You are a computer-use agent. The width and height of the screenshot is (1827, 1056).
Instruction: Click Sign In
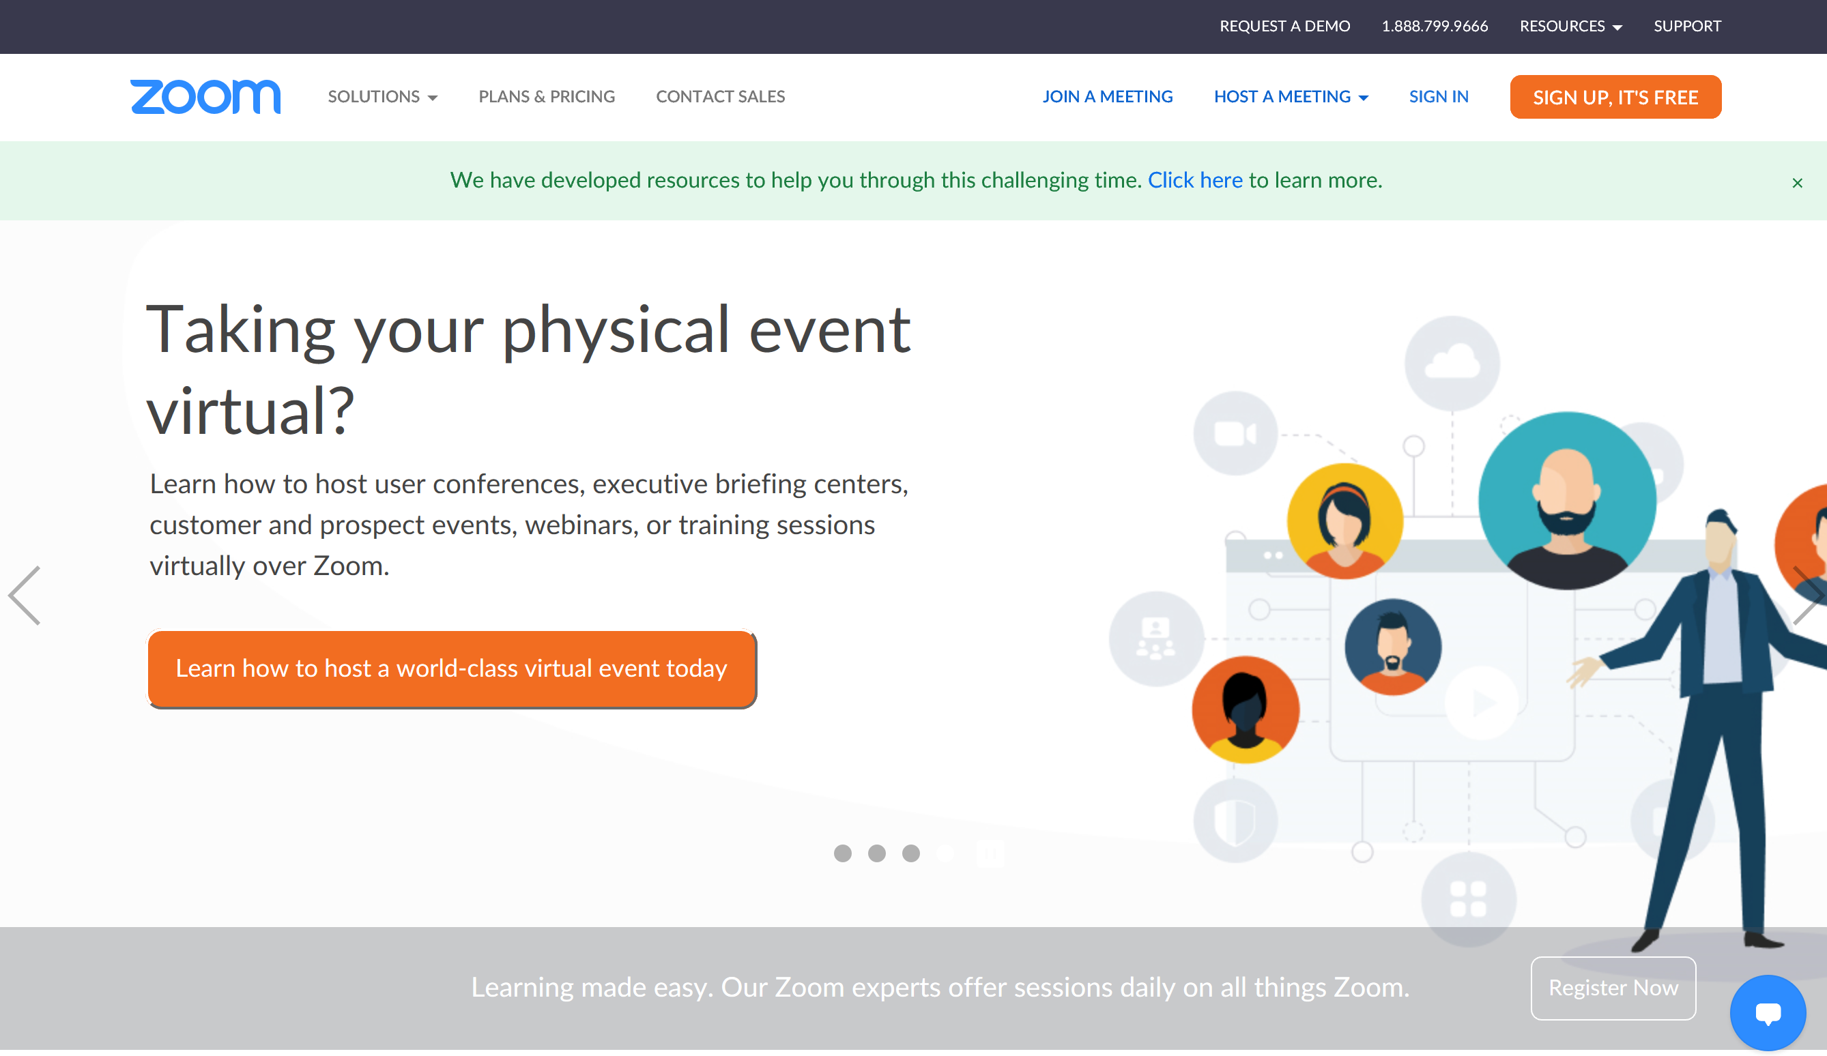1439,96
